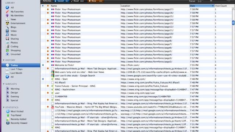Collapse the Surflists section
The image size is (235, 132).
click(4, 84)
